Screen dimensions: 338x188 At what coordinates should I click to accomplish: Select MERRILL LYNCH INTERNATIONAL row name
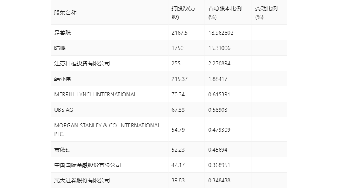click(x=95, y=94)
